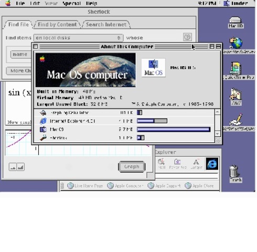The height and width of the screenshot is (252, 257).
Task: Click the Mac OS computer Earth banner
Action: click(x=85, y=70)
